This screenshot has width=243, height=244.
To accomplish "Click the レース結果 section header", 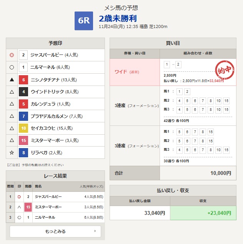I will [x=55, y=176].
